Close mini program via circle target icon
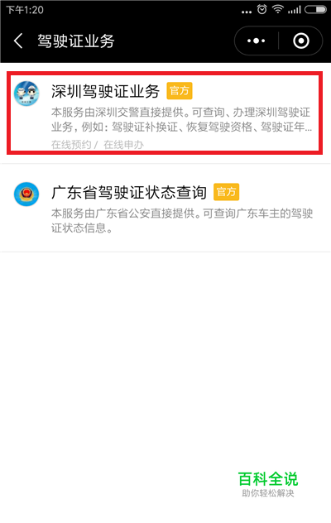Image resolution: width=331 pixels, height=523 pixels. pyautogui.click(x=301, y=41)
